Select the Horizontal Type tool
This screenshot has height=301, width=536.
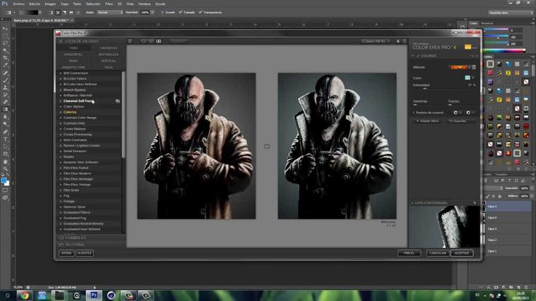[x=5, y=140]
